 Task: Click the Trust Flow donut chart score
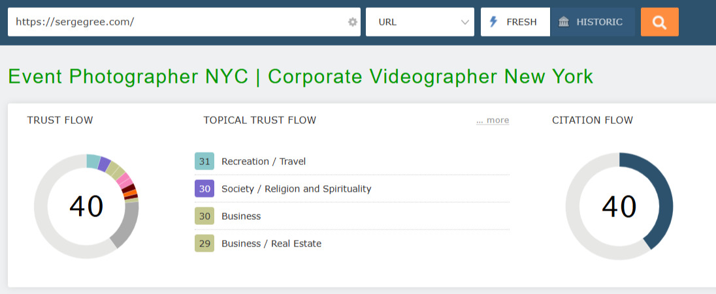pyautogui.click(x=86, y=206)
